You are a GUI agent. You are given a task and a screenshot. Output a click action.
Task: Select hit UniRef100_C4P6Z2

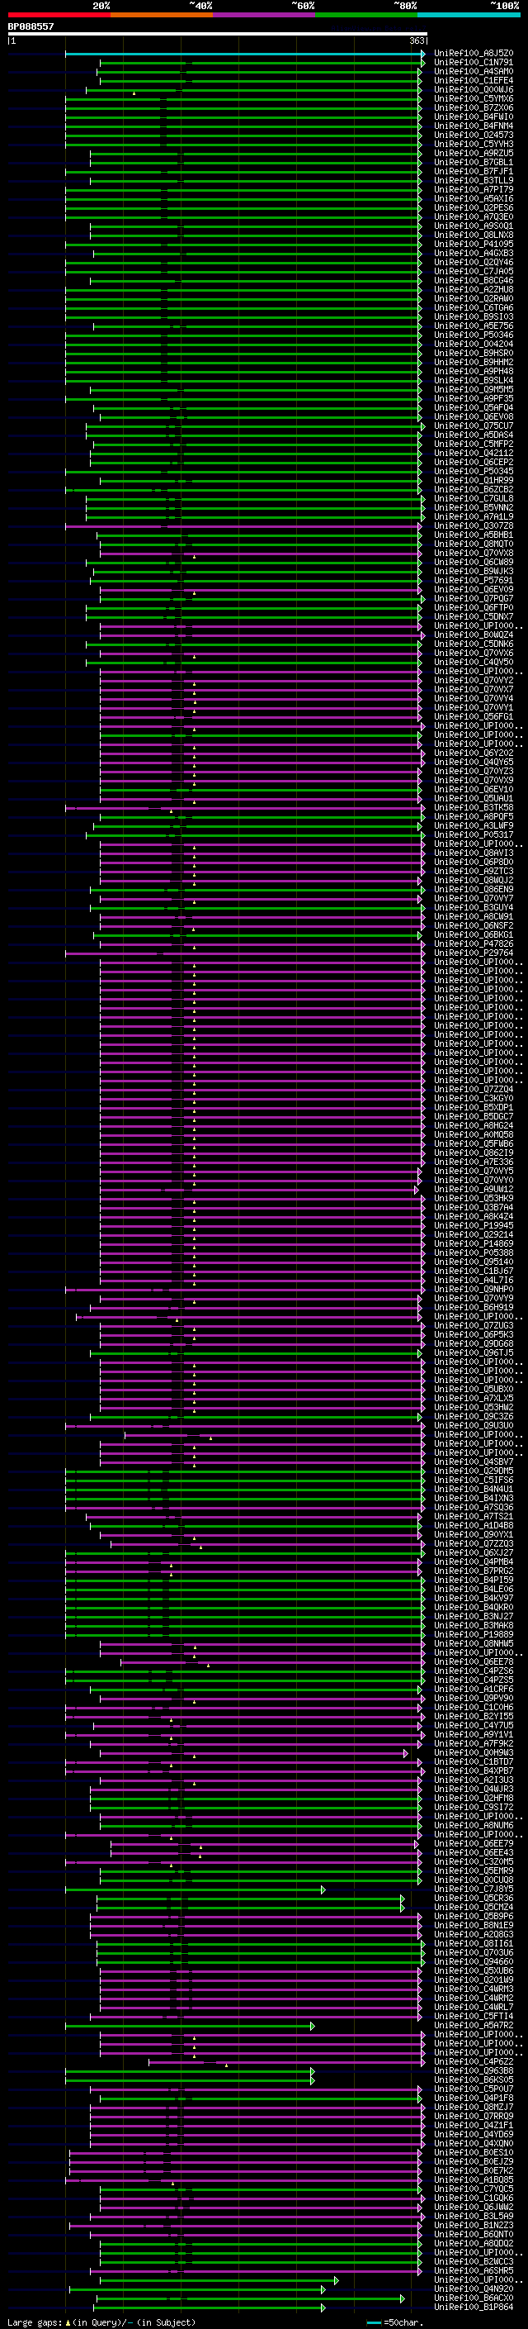tap(474, 2061)
